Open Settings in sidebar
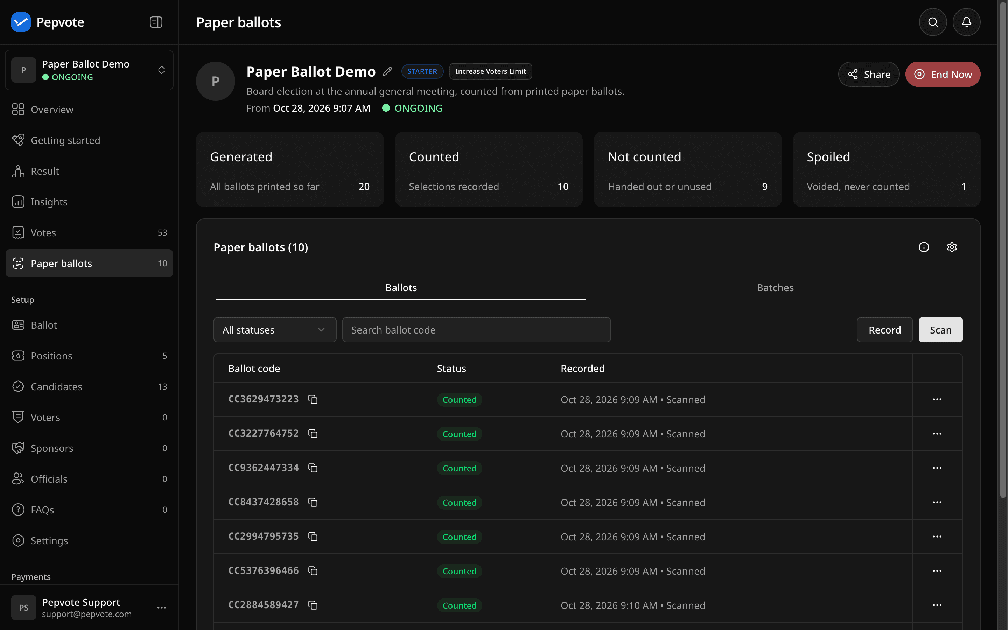 point(89,541)
